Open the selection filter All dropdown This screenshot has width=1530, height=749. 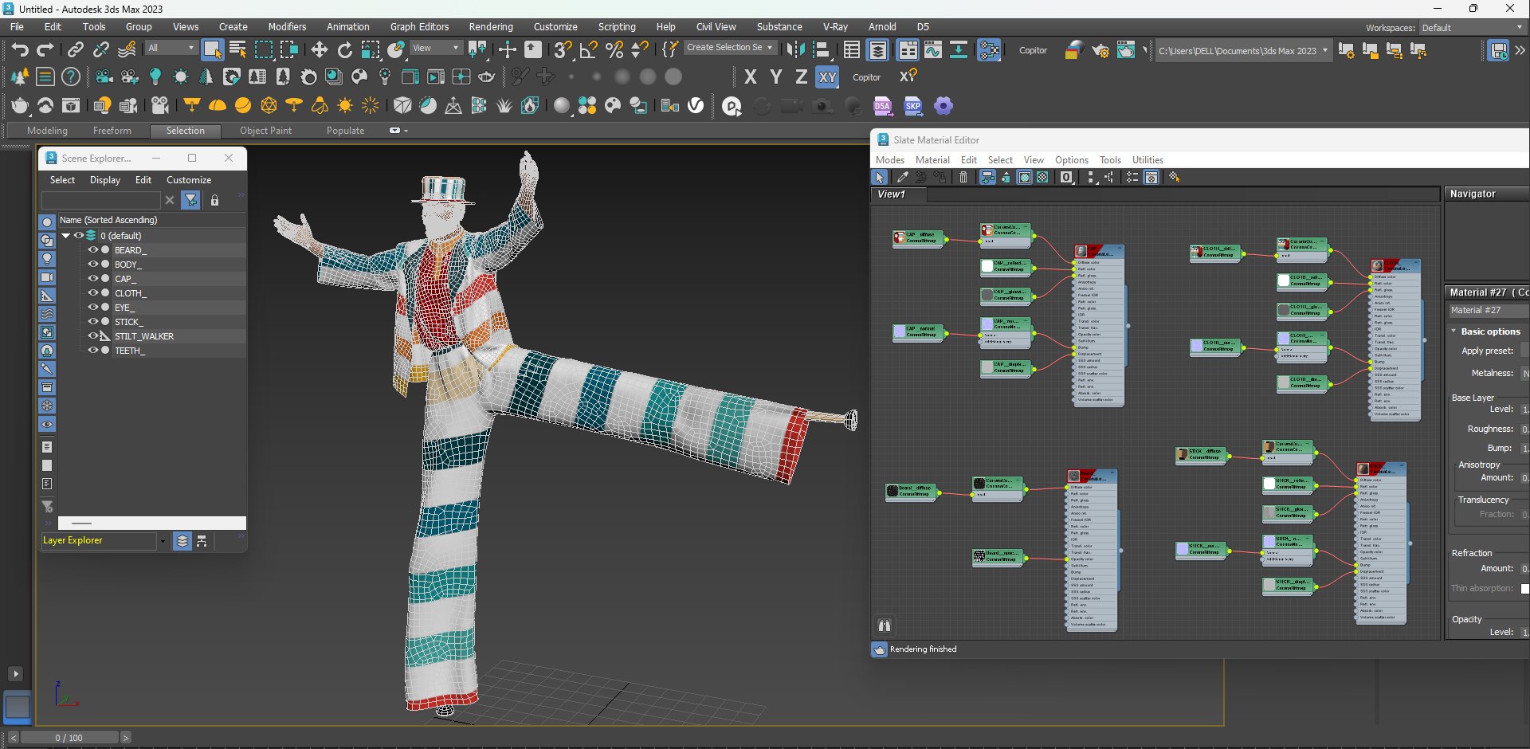[171, 48]
